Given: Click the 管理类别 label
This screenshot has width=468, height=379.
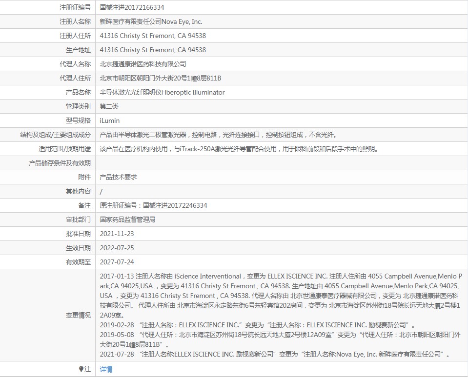Looking at the screenshot, I should pyautogui.click(x=78, y=106).
